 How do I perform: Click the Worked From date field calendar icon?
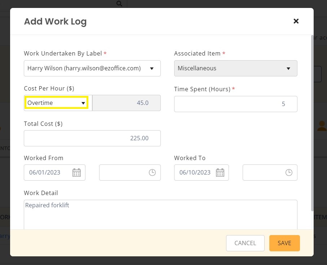(x=76, y=172)
